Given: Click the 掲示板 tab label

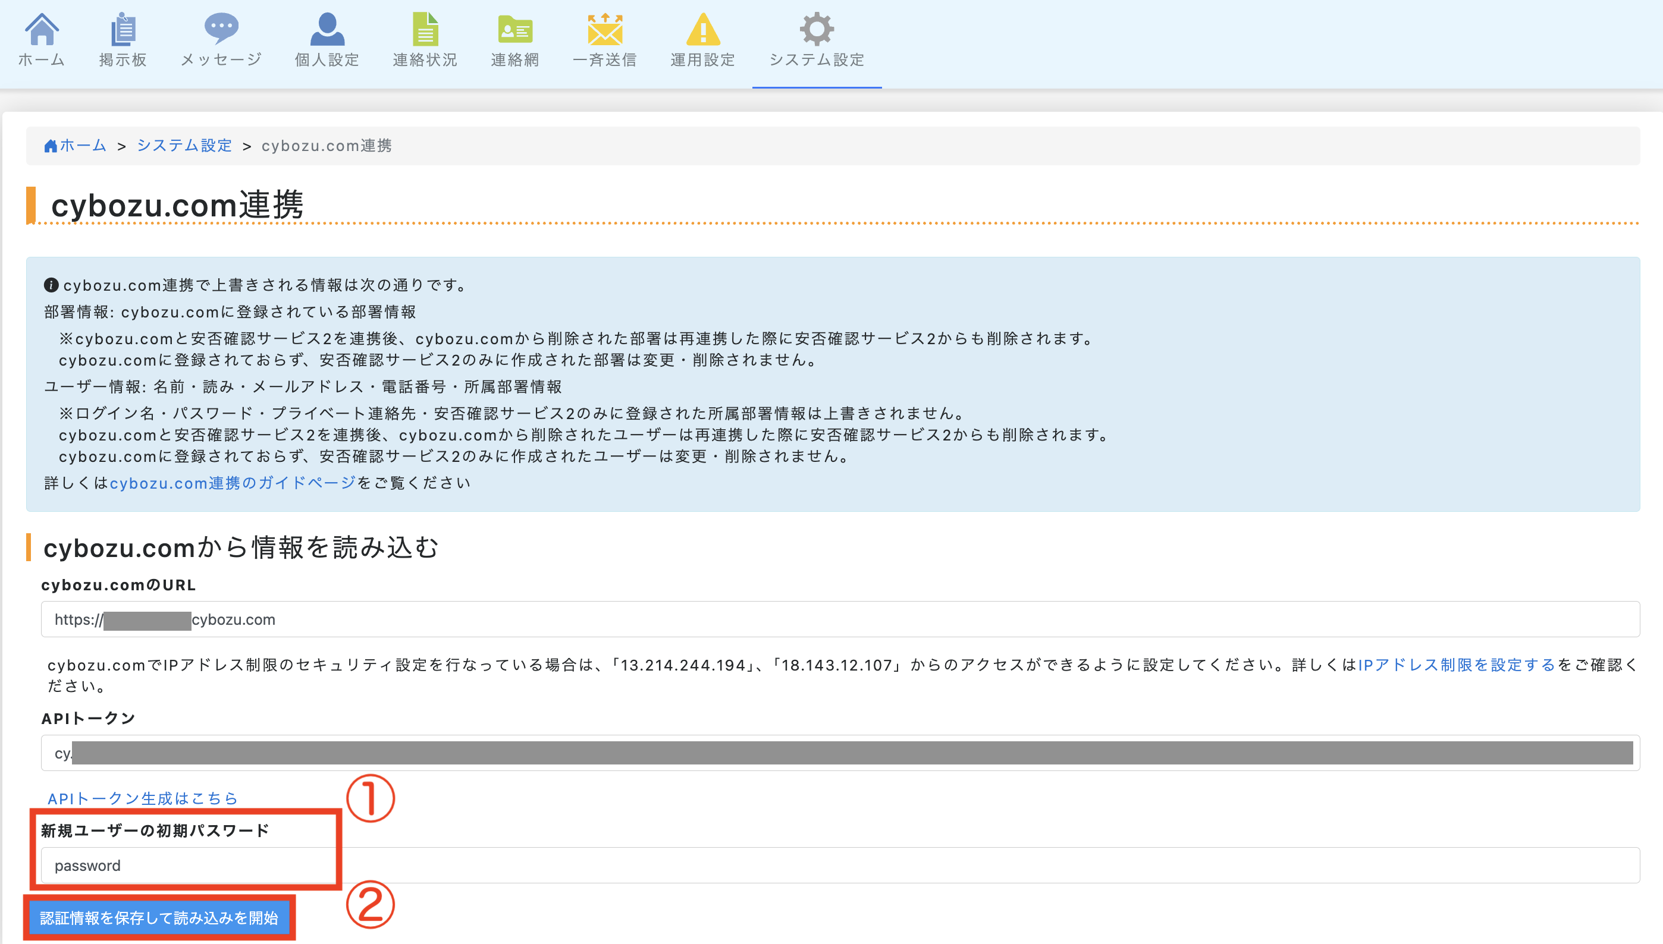Looking at the screenshot, I should tap(123, 59).
